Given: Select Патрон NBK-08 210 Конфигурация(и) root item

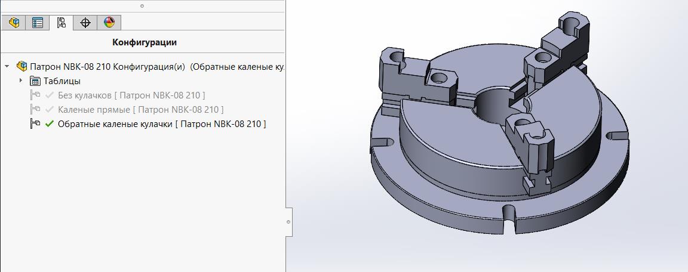Looking at the screenshot, I should click(107, 67).
